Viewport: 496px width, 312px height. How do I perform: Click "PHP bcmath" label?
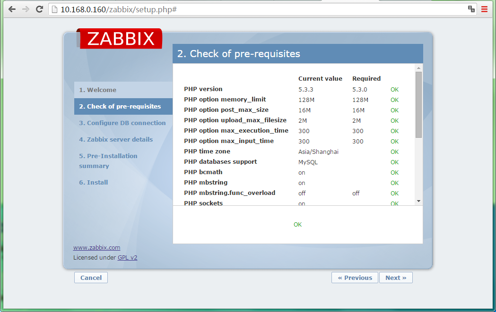[x=203, y=172]
